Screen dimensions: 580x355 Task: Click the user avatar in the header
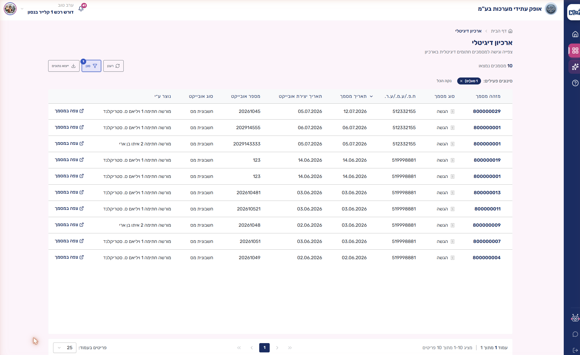click(10, 9)
